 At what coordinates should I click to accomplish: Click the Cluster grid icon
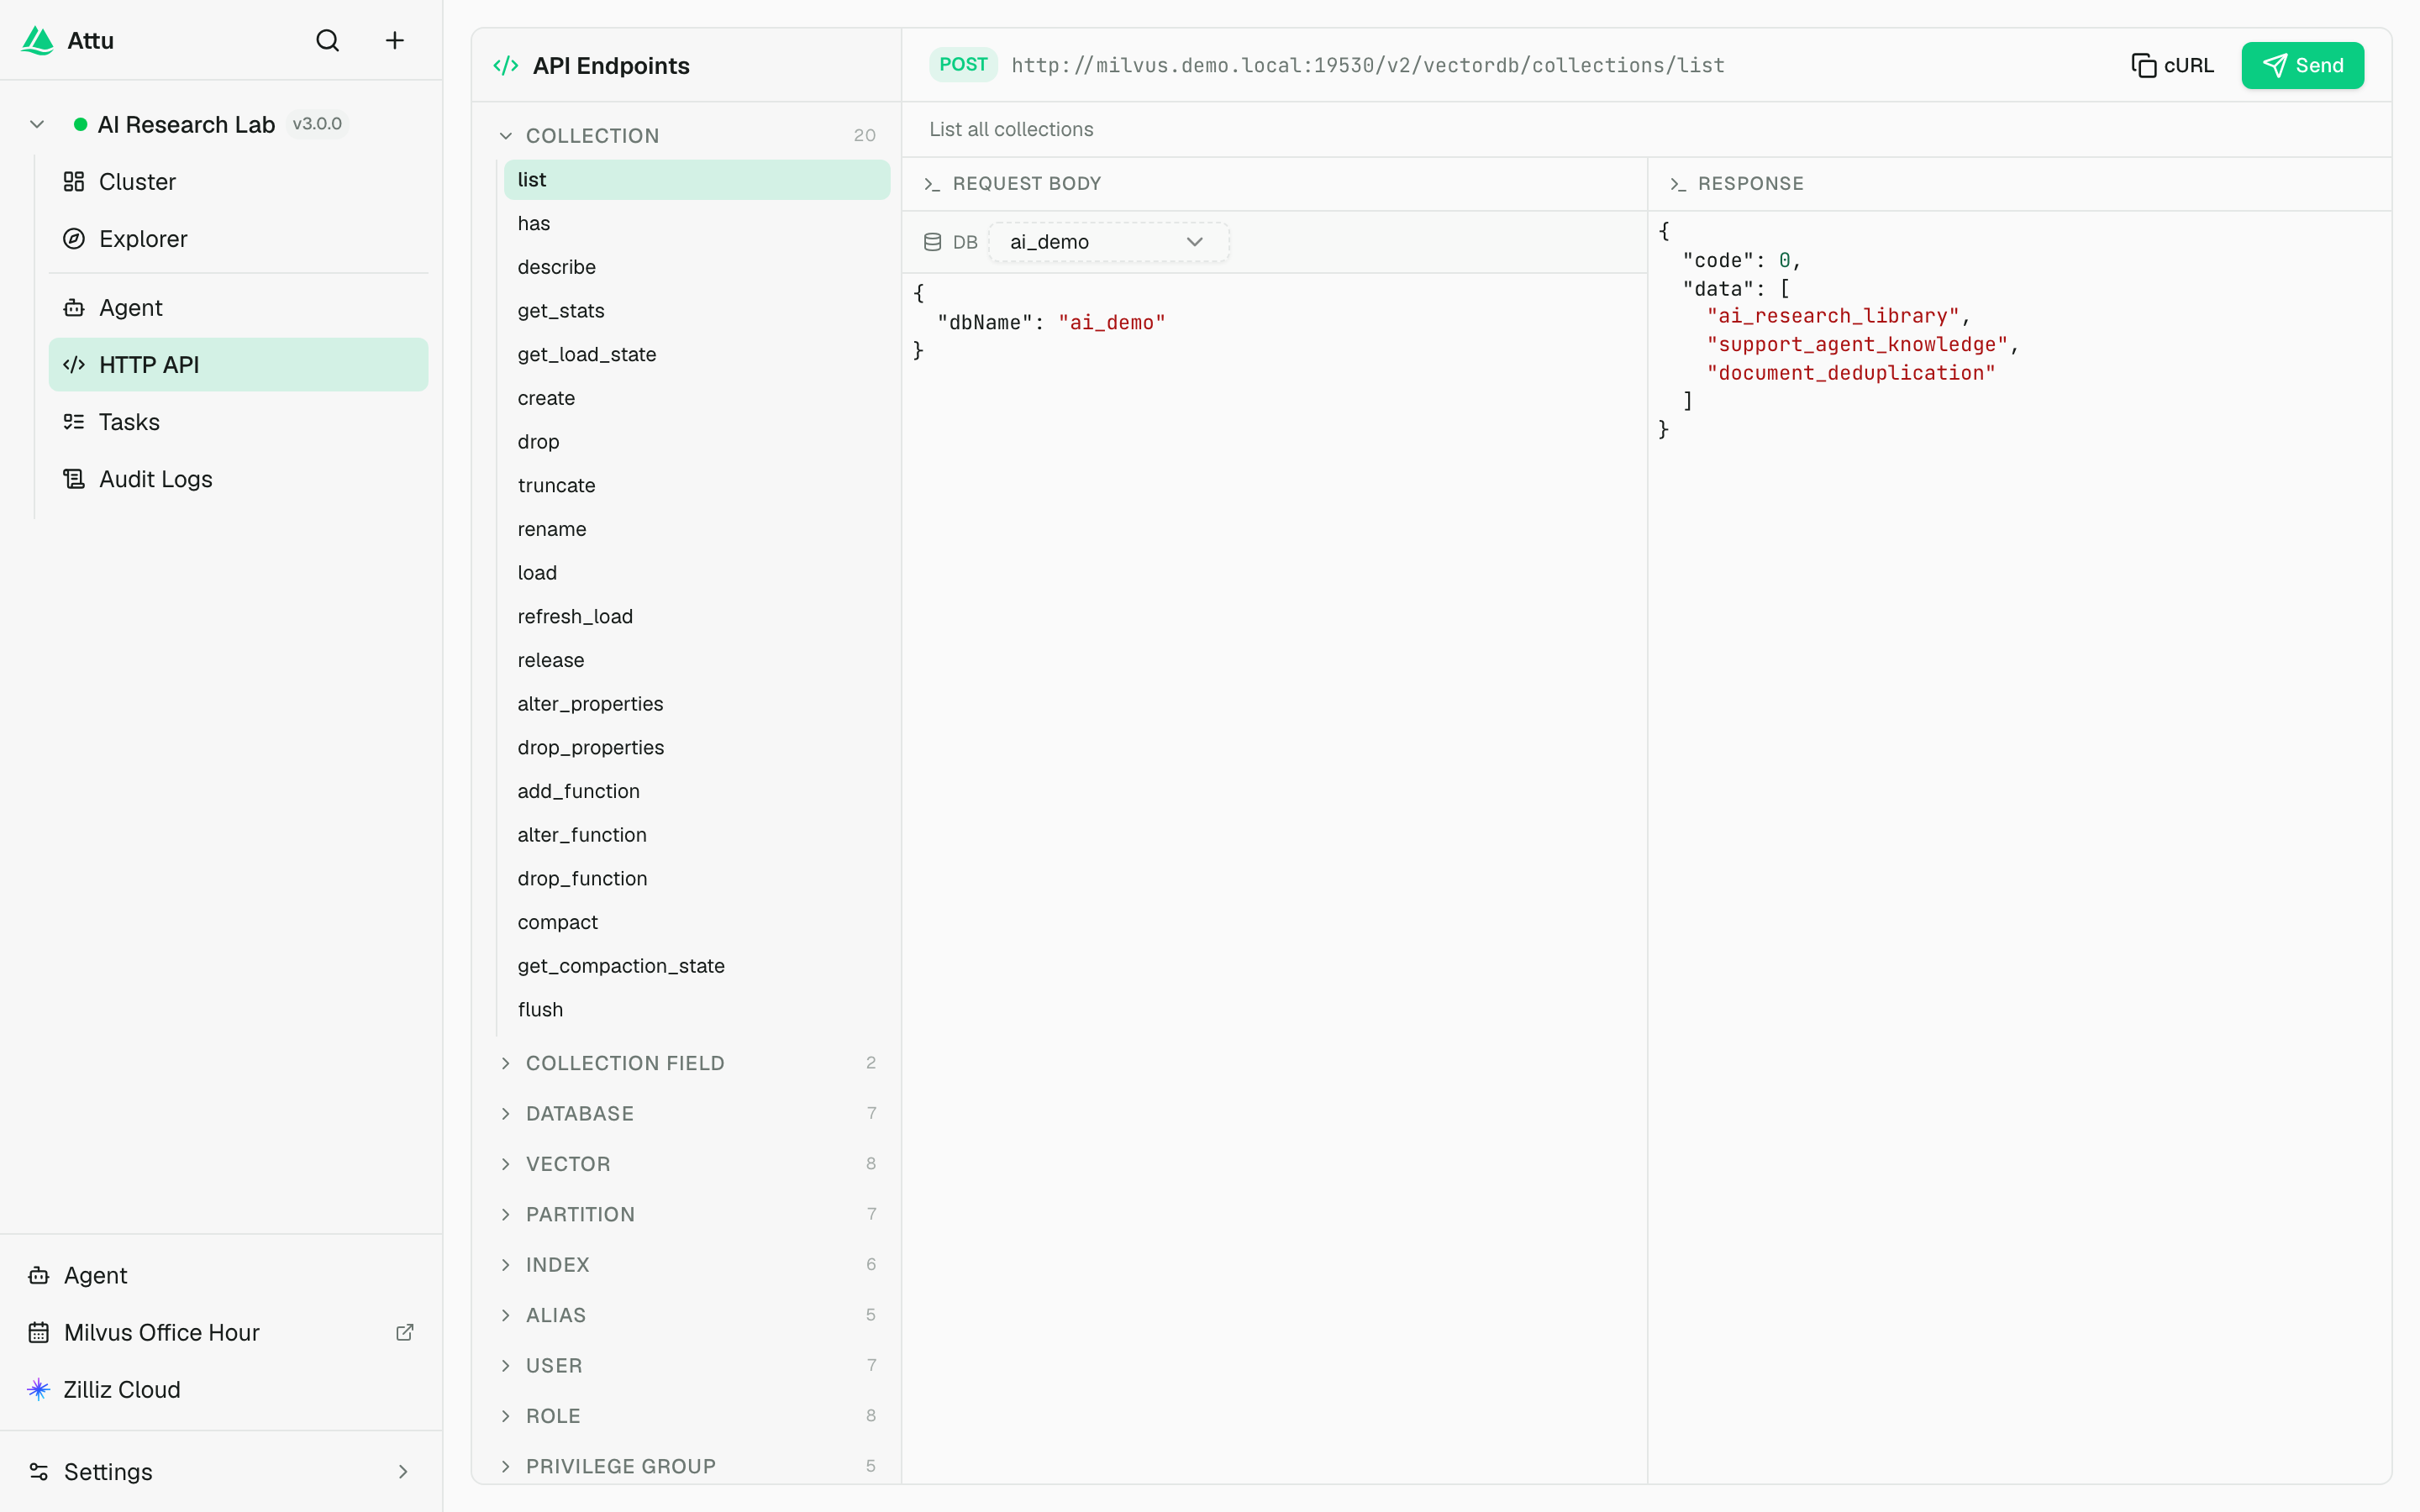tap(74, 181)
